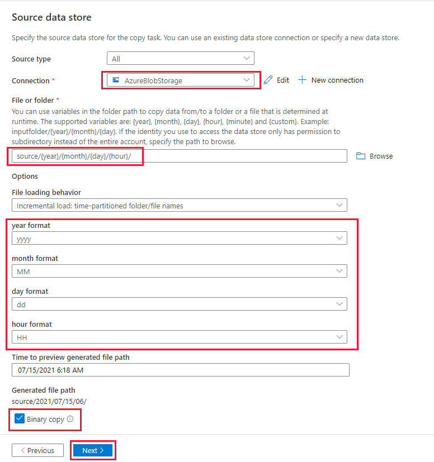Disable the Binary copy checkbox
Screen dimensions: 434x462
click(20, 419)
